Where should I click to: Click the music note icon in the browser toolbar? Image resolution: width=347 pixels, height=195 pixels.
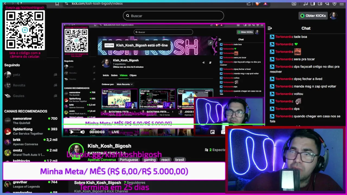point(306,4)
